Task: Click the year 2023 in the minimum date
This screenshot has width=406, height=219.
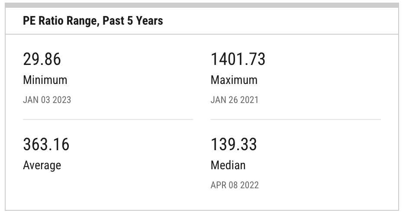Action: pos(62,100)
